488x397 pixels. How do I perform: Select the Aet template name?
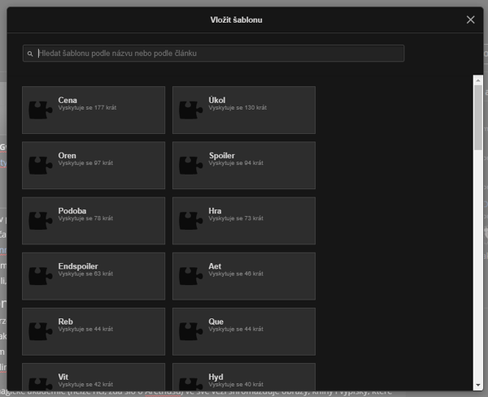click(215, 266)
